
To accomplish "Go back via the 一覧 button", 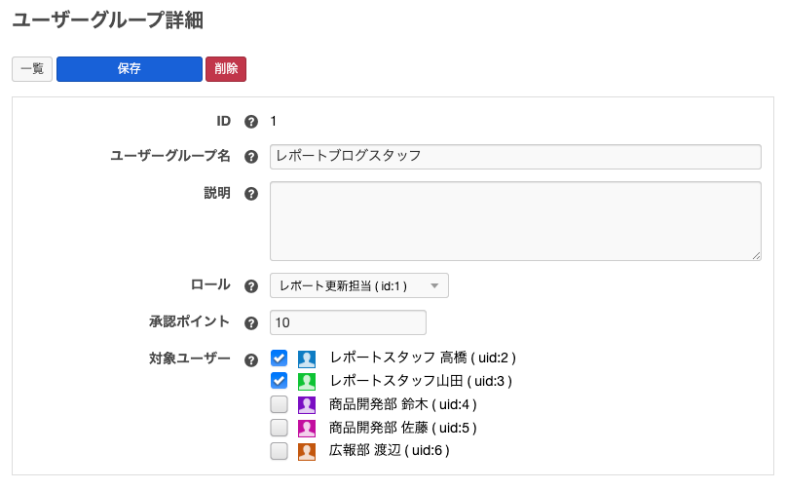I will coord(32,69).
